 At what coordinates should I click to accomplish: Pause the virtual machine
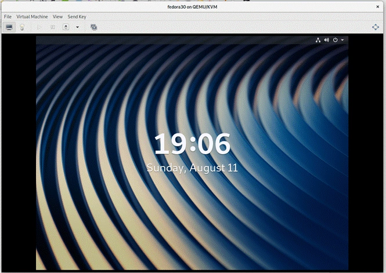(52, 27)
